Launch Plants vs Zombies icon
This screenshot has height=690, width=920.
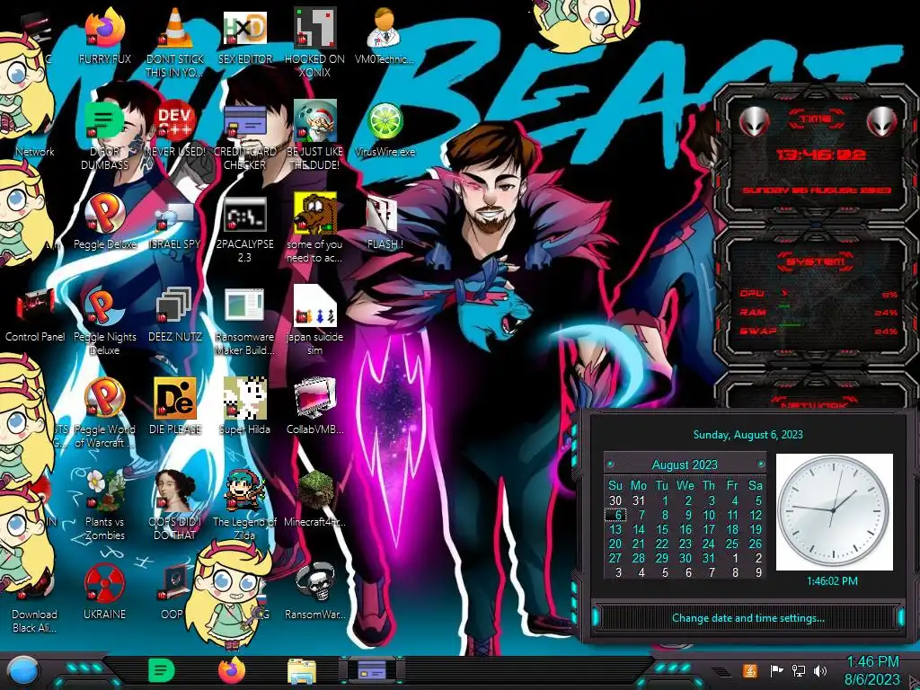coord(104,491)
